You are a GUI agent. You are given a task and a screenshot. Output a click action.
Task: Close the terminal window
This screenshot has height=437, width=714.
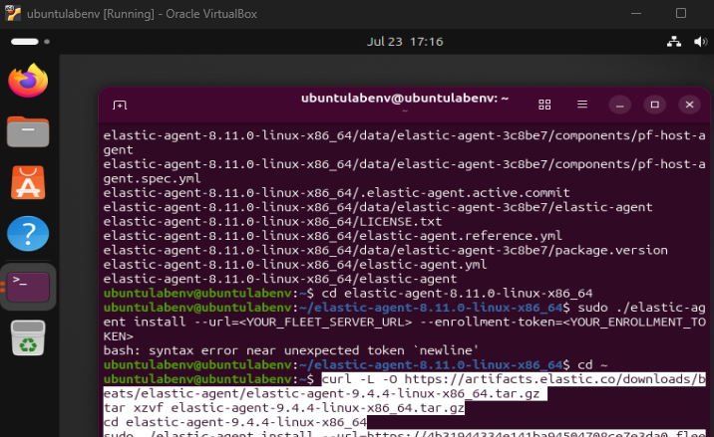689,106
